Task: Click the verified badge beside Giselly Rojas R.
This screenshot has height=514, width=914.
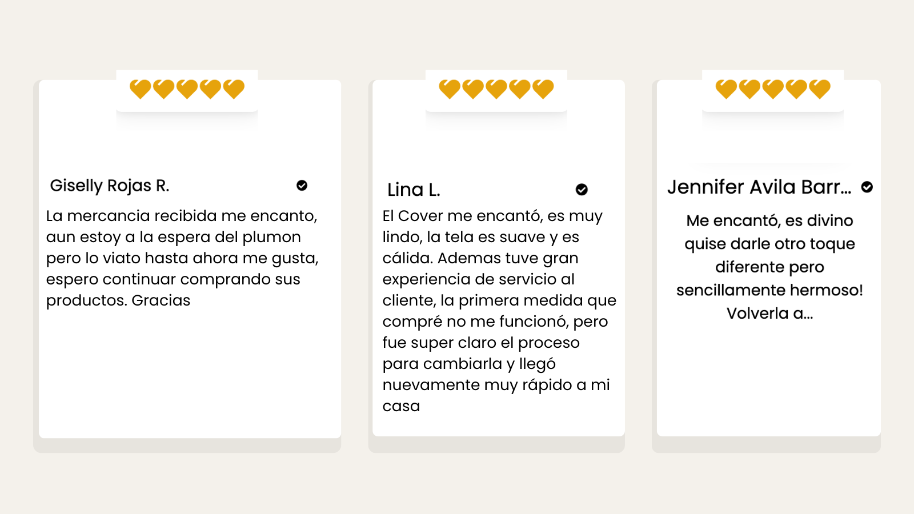Action: click(302, 185)
